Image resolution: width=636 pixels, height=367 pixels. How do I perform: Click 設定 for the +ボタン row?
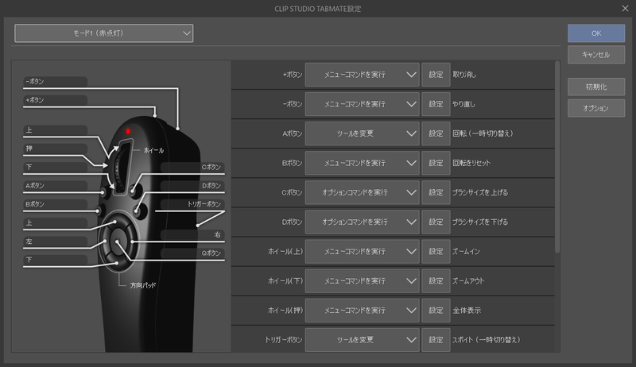(436, 75)
